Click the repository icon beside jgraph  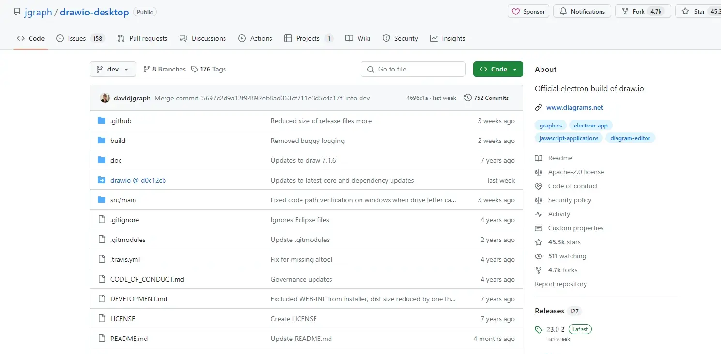coord(17,12)
